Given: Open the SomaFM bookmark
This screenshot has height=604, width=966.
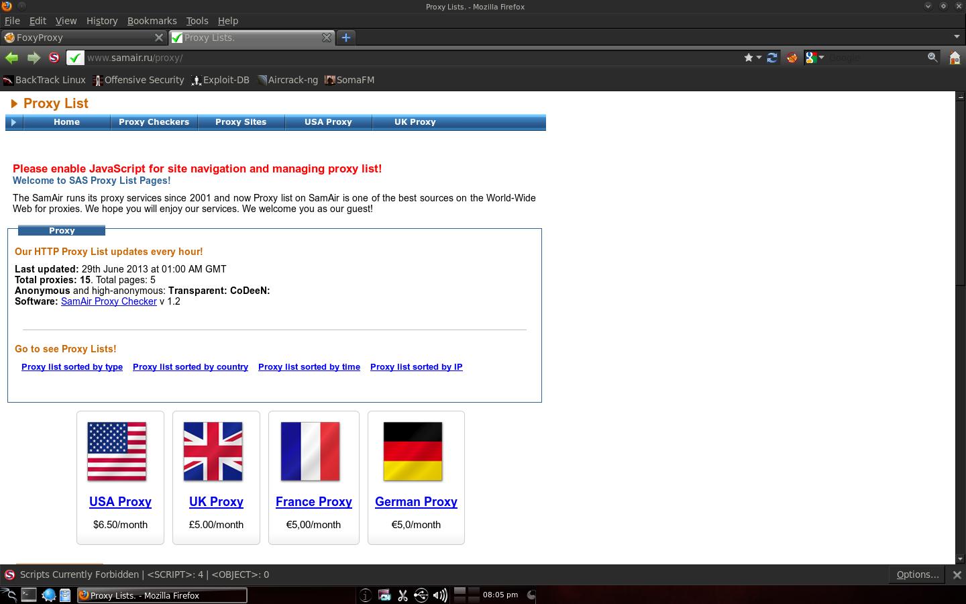Looking at the screenshot, I should point(350,80).
